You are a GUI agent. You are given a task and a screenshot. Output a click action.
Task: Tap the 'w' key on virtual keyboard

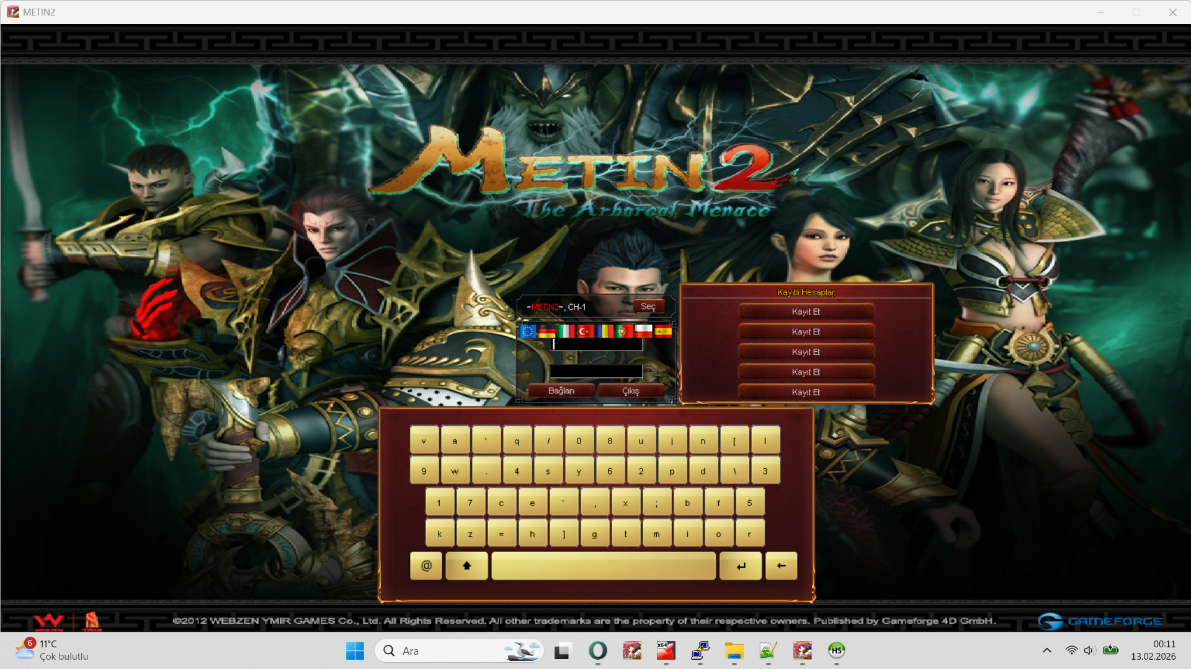[x=455, y=471]
